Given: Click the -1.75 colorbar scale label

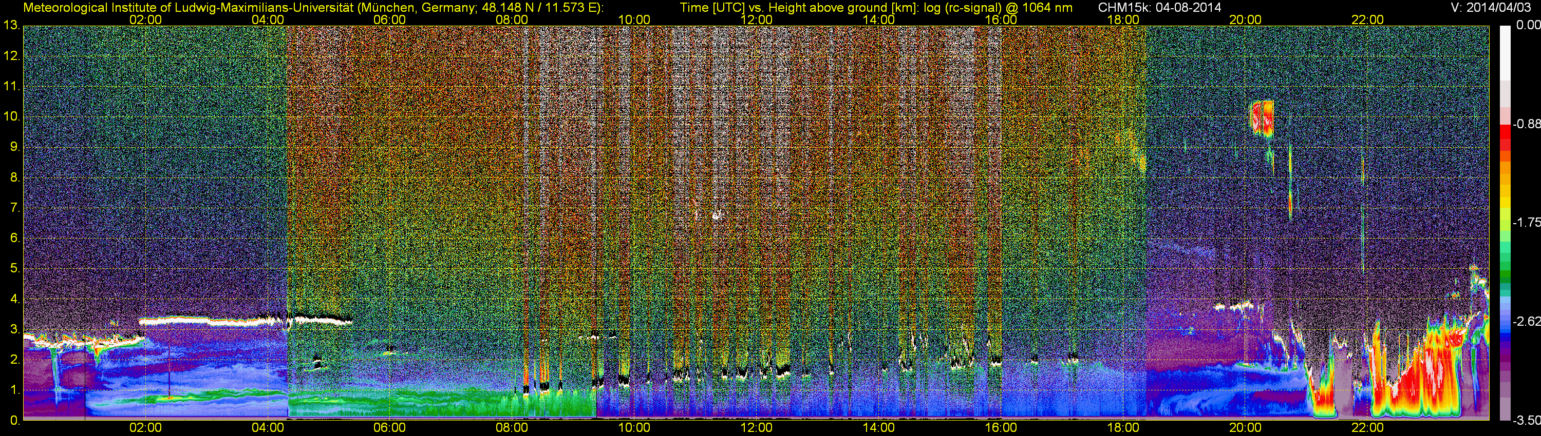Looking at the screenshot, I should tap(1527, 222).
